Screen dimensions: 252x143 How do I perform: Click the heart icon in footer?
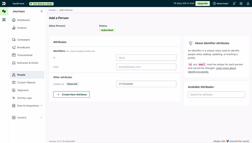tap(228, 141)
